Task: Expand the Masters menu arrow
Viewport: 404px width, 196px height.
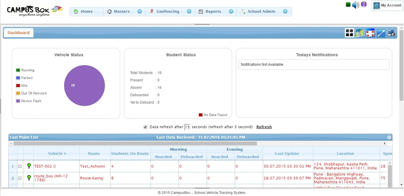Action: coord(140,12)
